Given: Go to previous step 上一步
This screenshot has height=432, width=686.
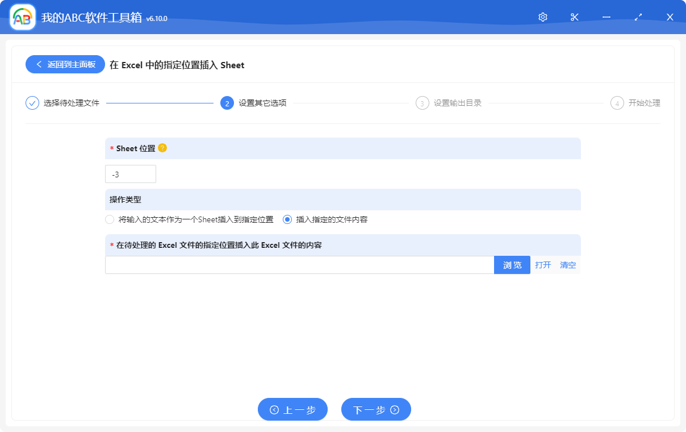Looking at the screenshot, I should tap(292, 409).
